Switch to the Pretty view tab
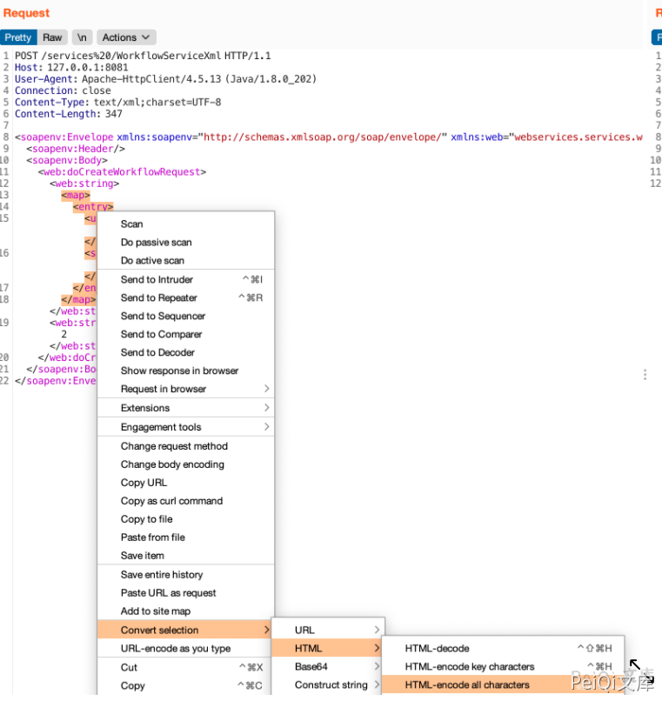The image size is (662, 701). [x=17, y=37]
